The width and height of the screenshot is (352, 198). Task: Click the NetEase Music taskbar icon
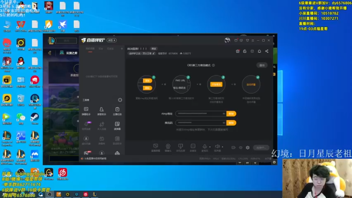pos(85,194)
